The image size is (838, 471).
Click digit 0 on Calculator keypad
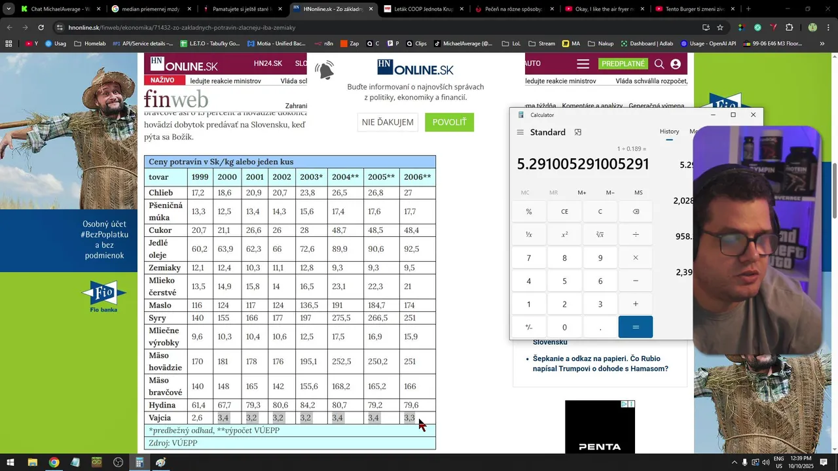[x=565, y=327]
